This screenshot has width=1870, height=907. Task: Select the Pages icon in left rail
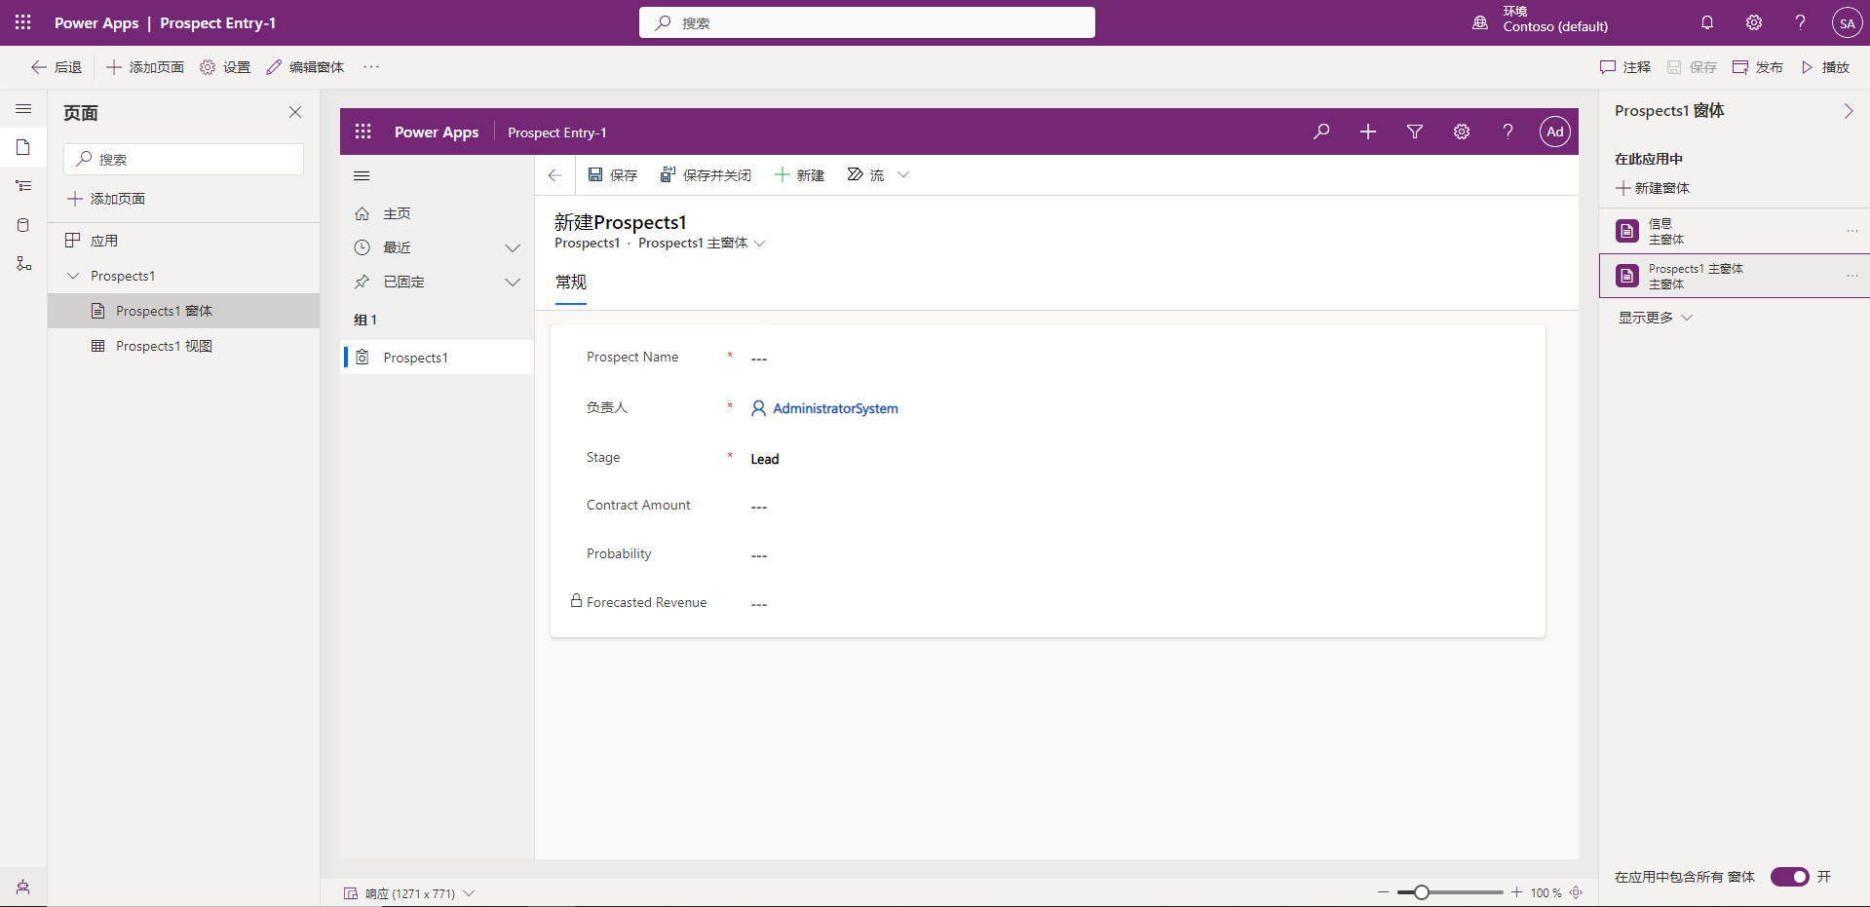pos(23,147)
